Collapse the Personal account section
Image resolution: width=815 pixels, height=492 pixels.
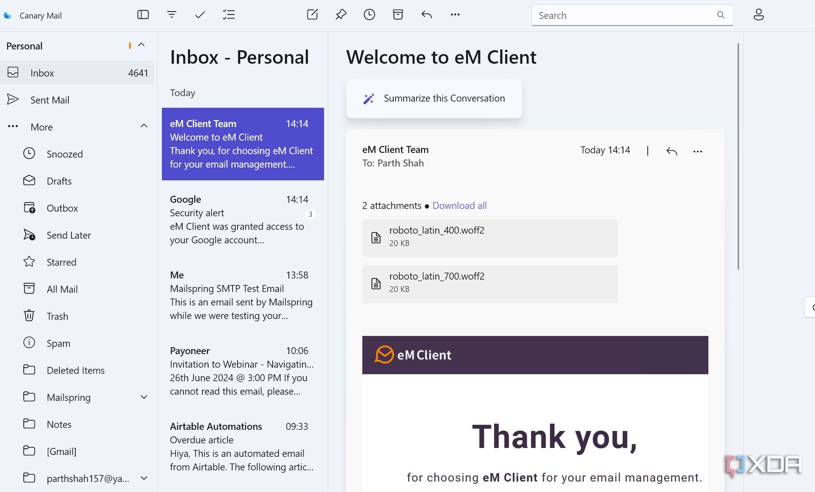(141, 45)
